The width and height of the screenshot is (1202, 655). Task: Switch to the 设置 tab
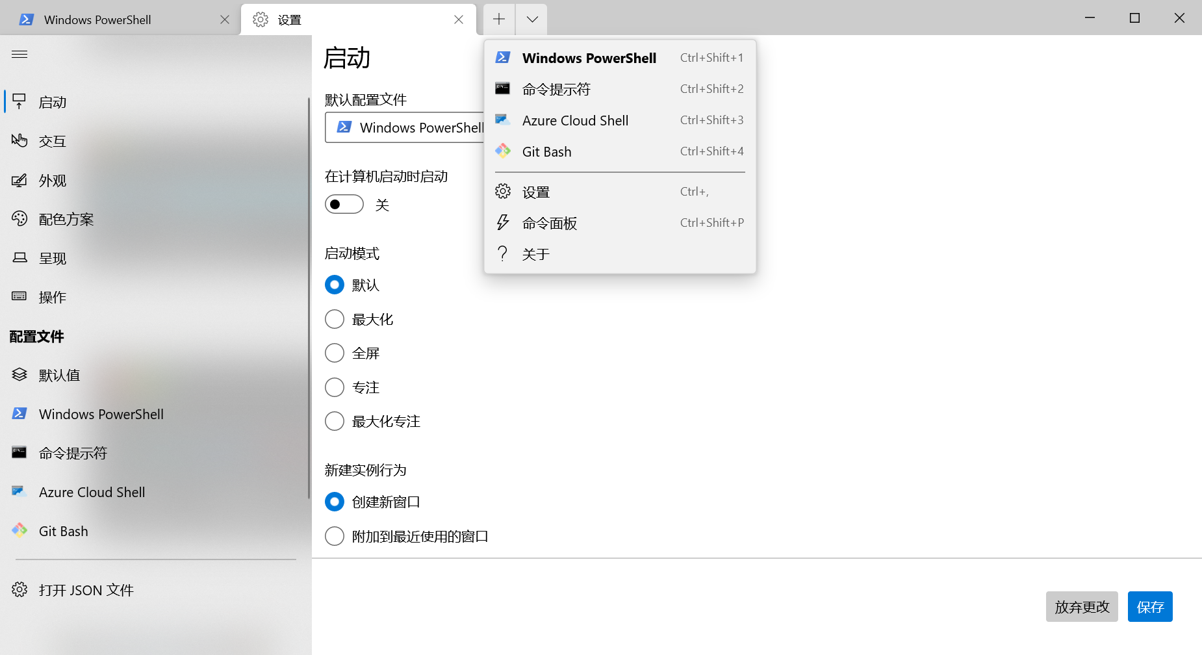pos(359,19)
